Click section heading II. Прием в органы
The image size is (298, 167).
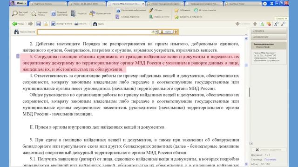pyautogui.click(x=97, y=127)
